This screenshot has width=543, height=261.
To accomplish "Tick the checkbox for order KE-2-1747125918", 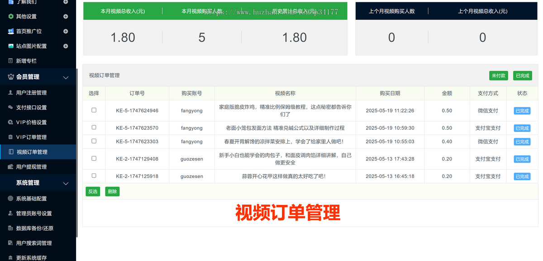I will [94, 176].
